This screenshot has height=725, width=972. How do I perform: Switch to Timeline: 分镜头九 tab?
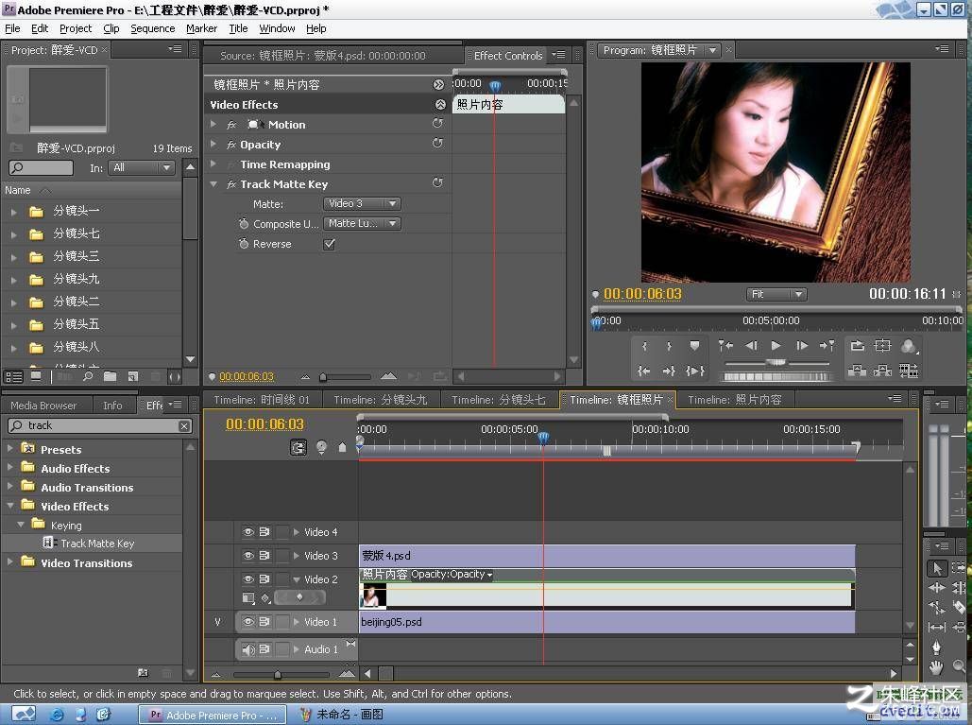point(380,400)
